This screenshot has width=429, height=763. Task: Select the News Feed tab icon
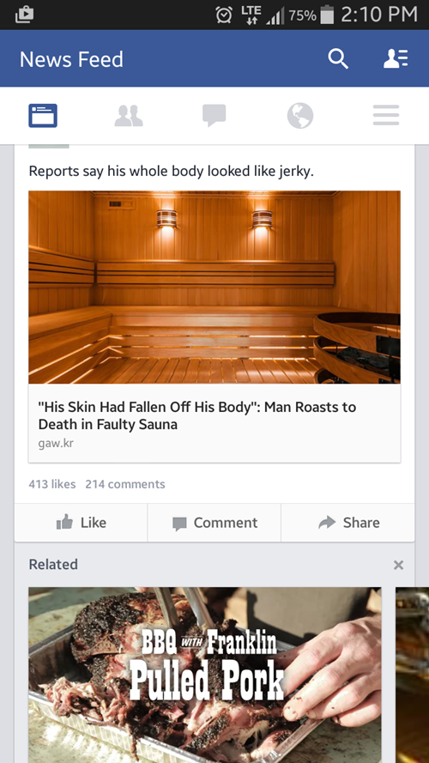(43, 116)
